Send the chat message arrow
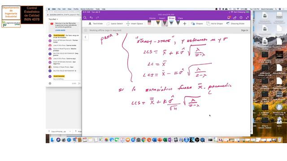Image resolution: width=287 pixels, height=161 pixels. 79,84
